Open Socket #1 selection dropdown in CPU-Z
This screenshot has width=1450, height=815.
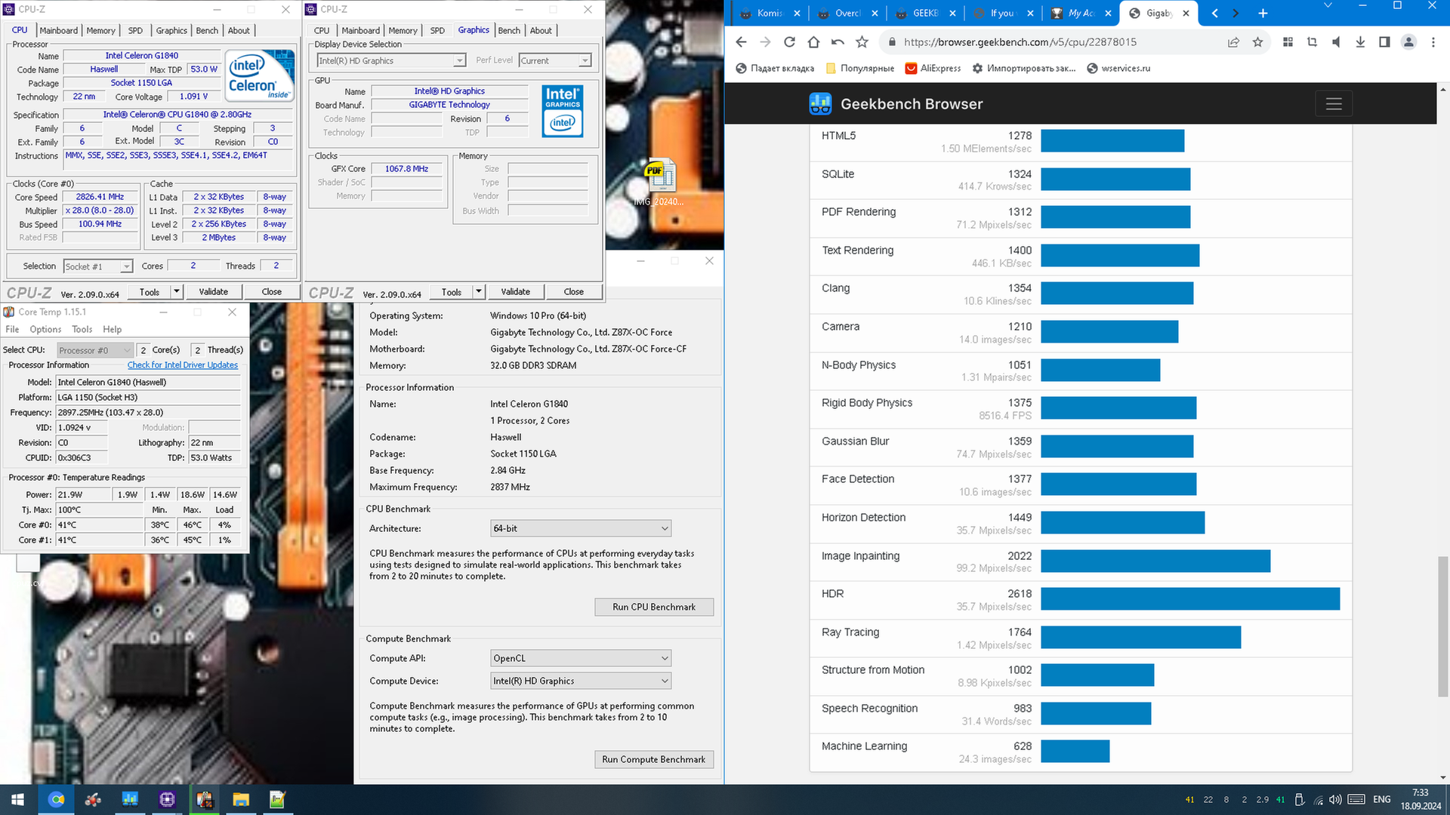[x=98, y=266]
